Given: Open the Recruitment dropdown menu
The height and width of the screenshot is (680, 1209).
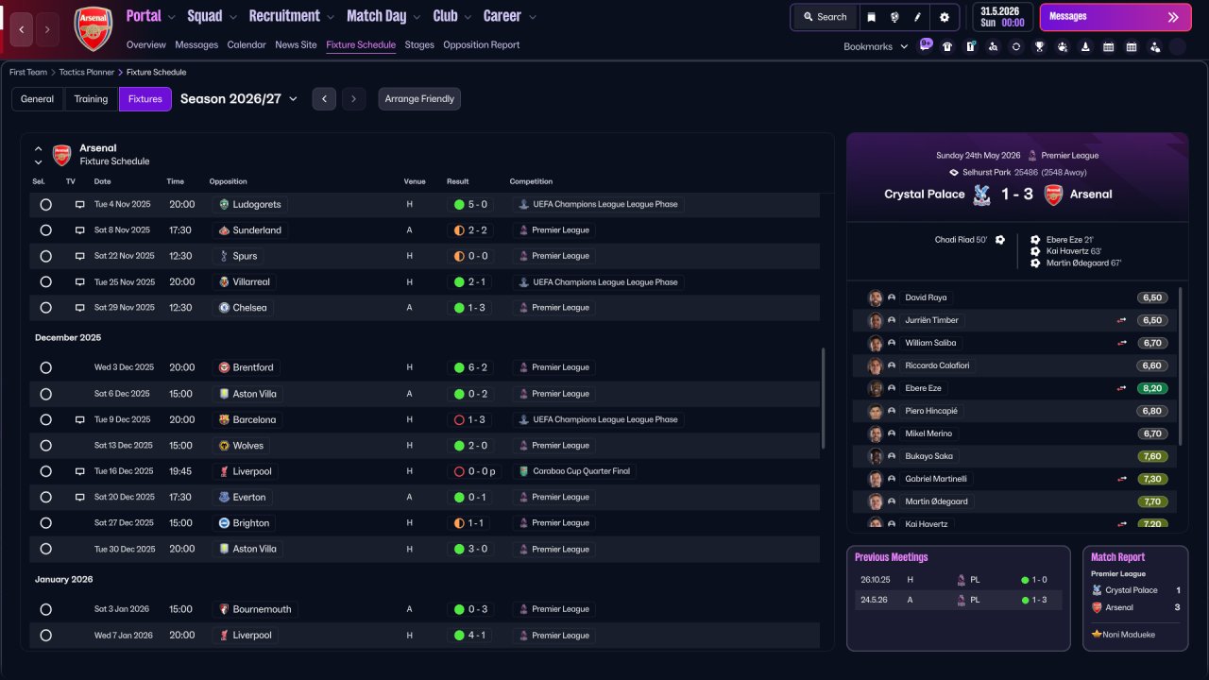Looking at the screenshot, I should [292, 16].
